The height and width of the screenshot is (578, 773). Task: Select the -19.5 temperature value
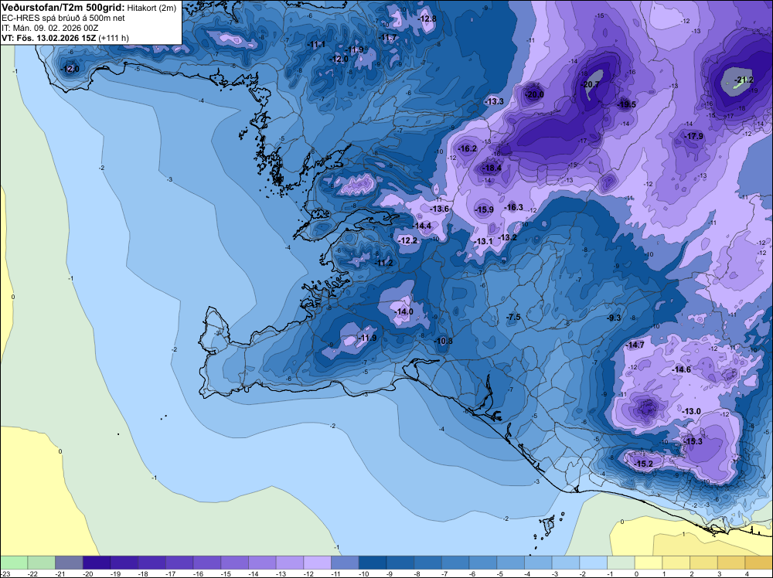627,104
